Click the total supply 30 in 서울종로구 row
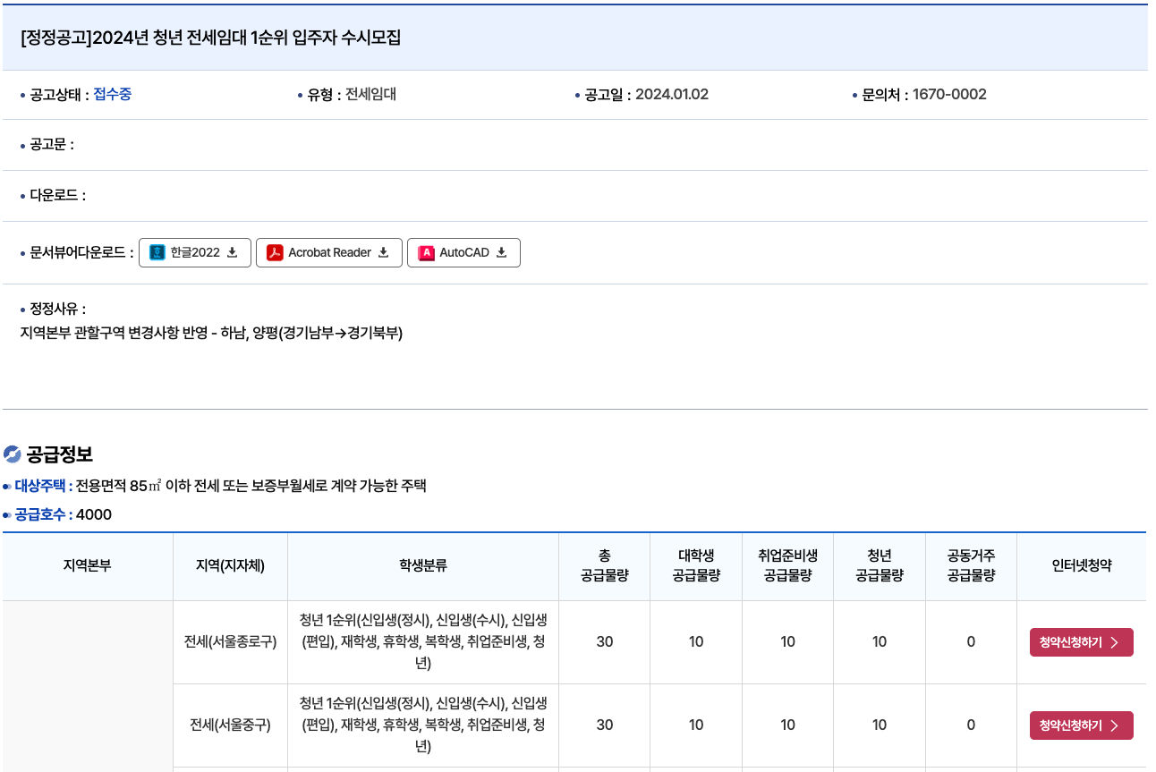The width and height of the screenshot is (1156, 772). (605, 642)
